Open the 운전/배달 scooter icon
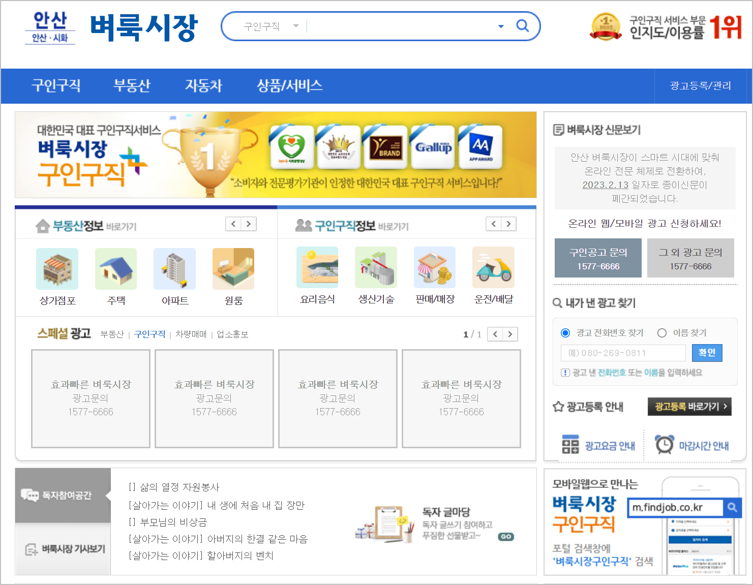Viewport: 753px width, 585px height. pyautogui.click(x=493, y=267)
